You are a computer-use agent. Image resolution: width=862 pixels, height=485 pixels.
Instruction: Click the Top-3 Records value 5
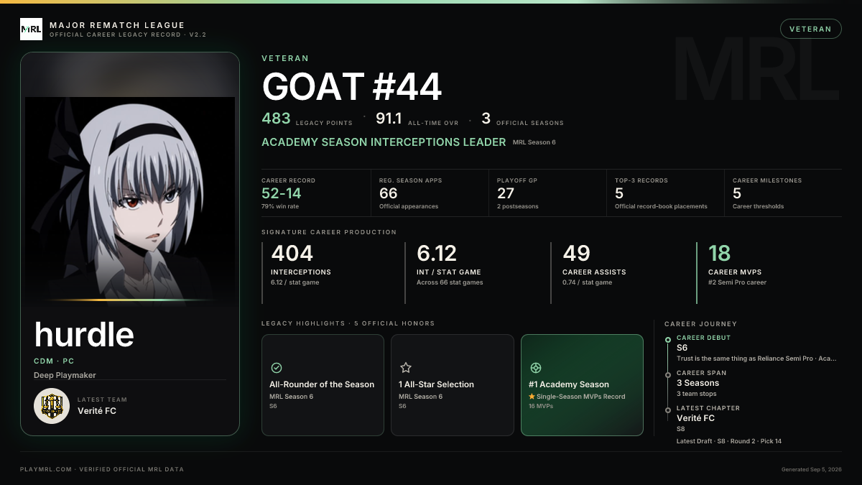619,193
